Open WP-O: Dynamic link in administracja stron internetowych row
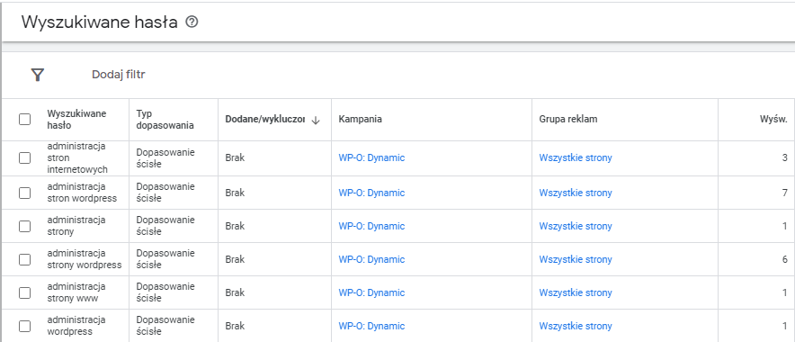Viewport: 795px width, 342px height. 371,157
